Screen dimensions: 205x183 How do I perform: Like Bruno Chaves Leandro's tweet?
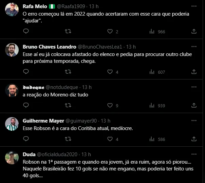pos(110,72)
